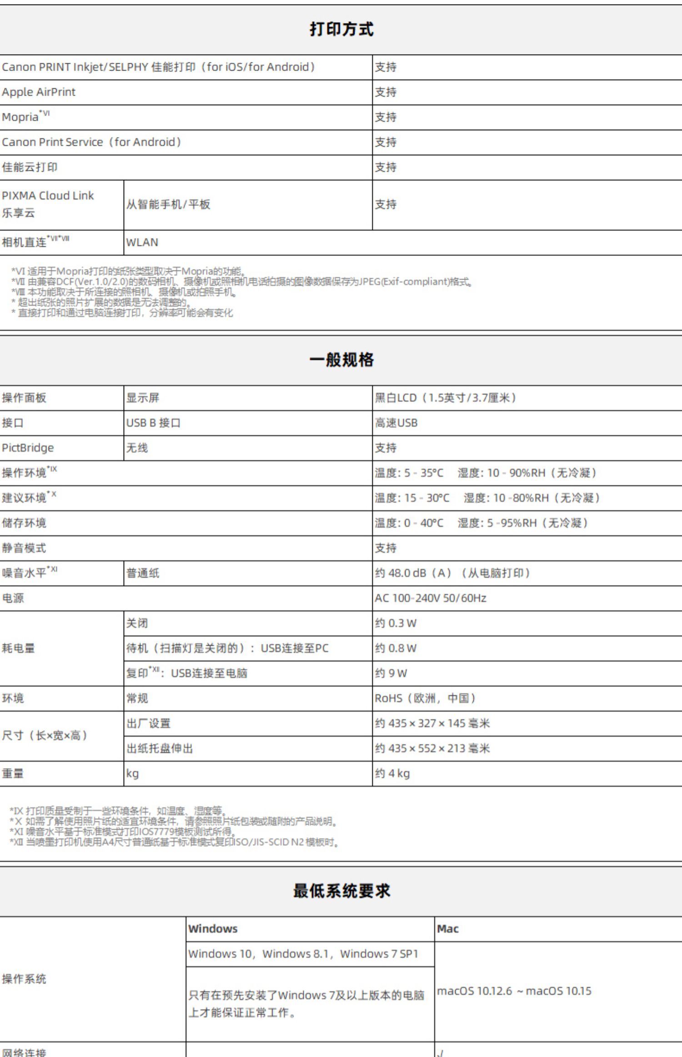This screenshot has height=1057, width=682.
Task: Click the "AC 100-240V 50/60Hz" value
Action: (431, 599)
